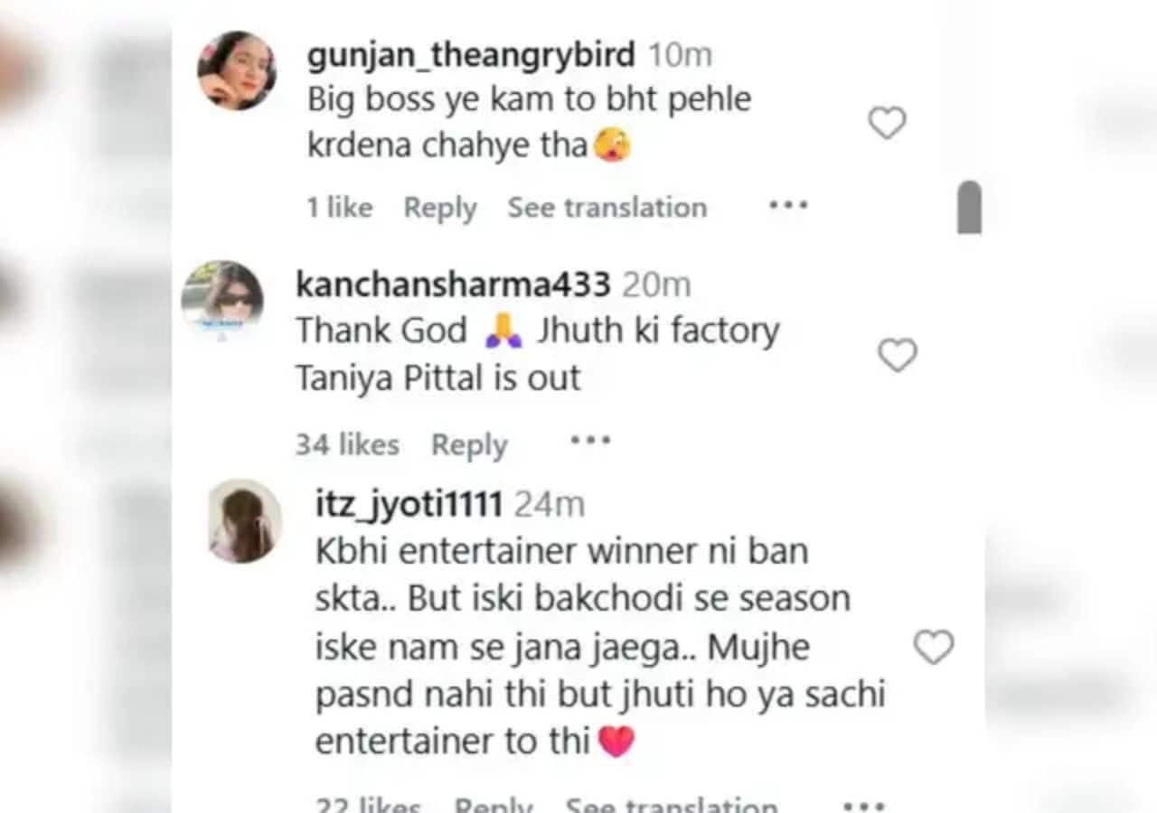Image resolution: width=1157 pixels, height=813 pixels.
Task: Heart the itz_jyoti1111 comment
Action: point(933,647)
